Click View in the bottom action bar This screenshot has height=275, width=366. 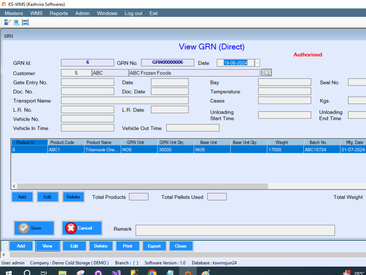tap(47, 246)
